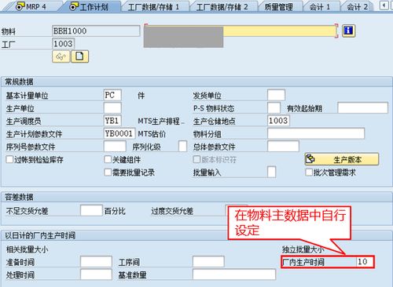Viewport: 393px width, 287px height.
Task: Click the 基准数量 input field
Action: click(234, 274)
